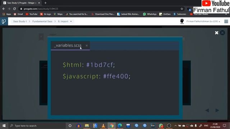Go to the previous slide arrow
The width and height of the screenshot is (230, 129).
coord(207,110)
